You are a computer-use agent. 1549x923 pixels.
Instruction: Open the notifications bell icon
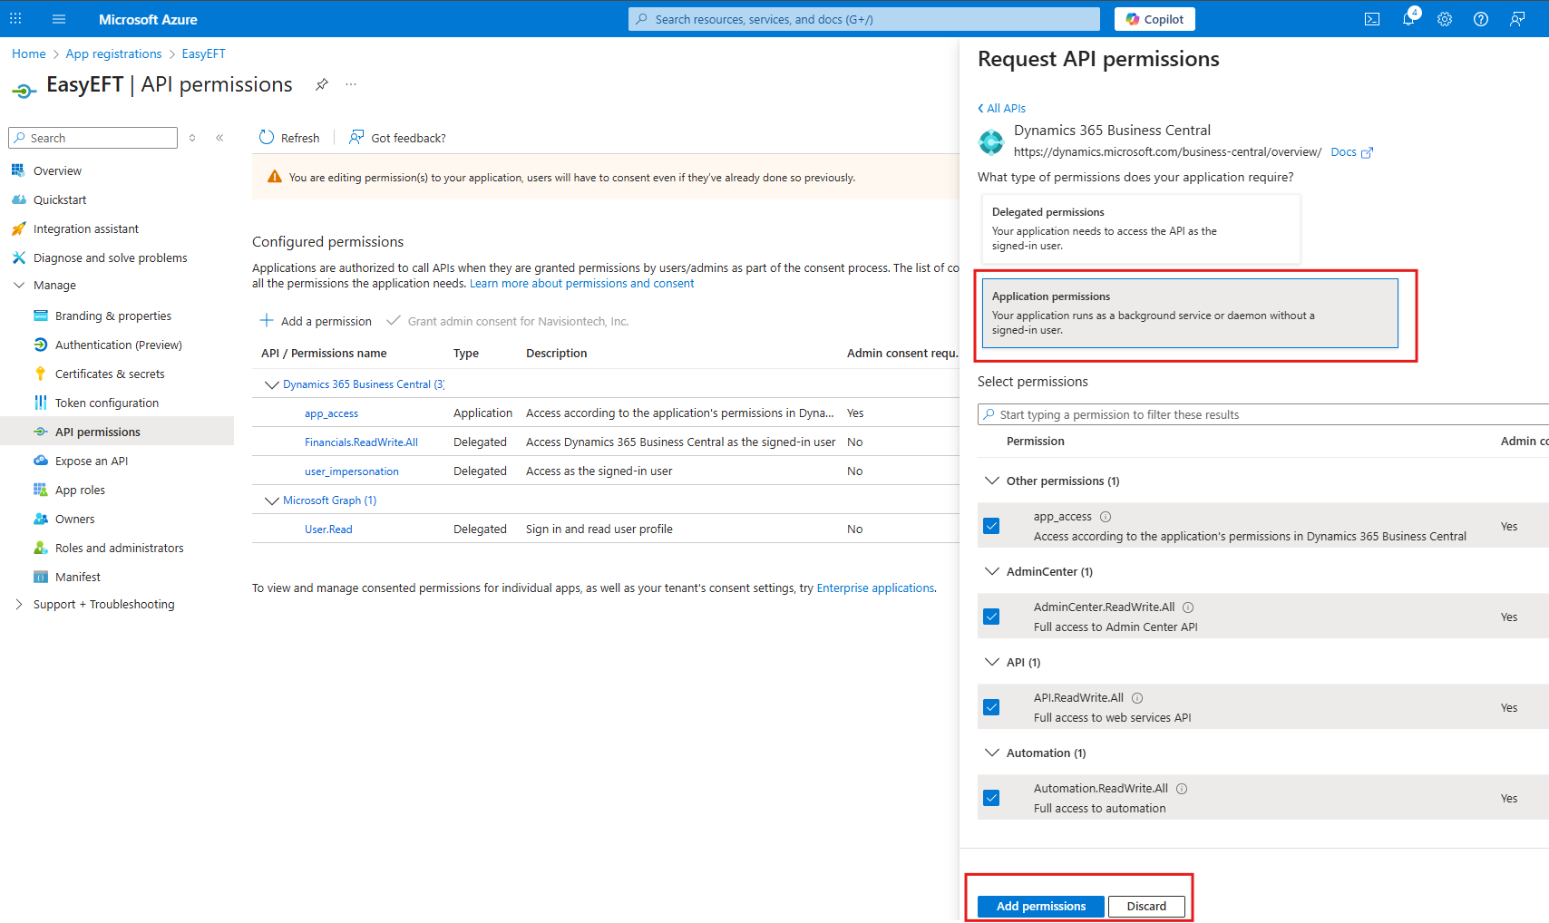1408,19
